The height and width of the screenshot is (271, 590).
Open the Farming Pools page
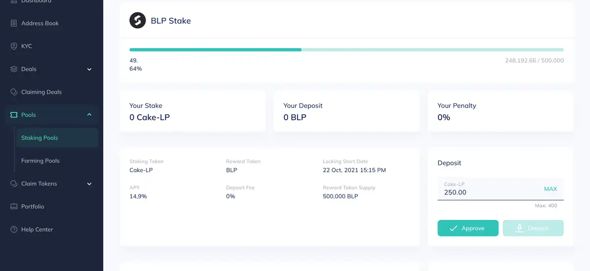40,161
